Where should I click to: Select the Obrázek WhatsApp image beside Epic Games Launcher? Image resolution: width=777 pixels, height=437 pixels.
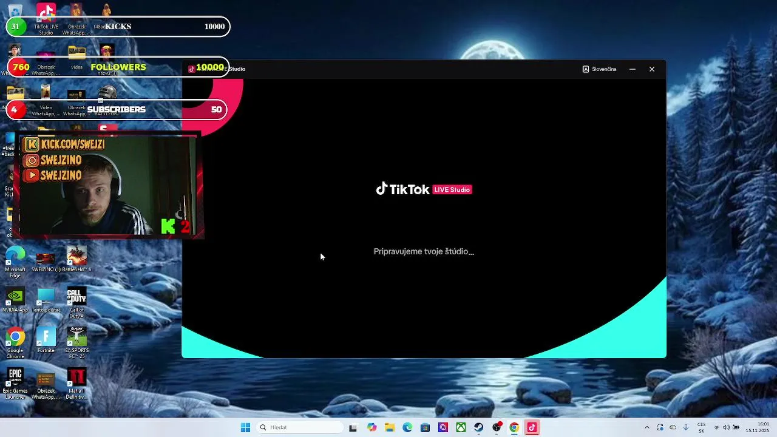[46, 387]
